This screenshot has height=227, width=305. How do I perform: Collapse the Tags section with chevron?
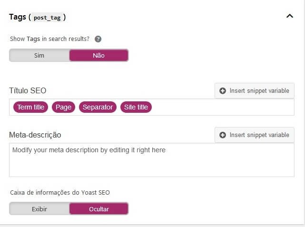[x=290, y=16]
